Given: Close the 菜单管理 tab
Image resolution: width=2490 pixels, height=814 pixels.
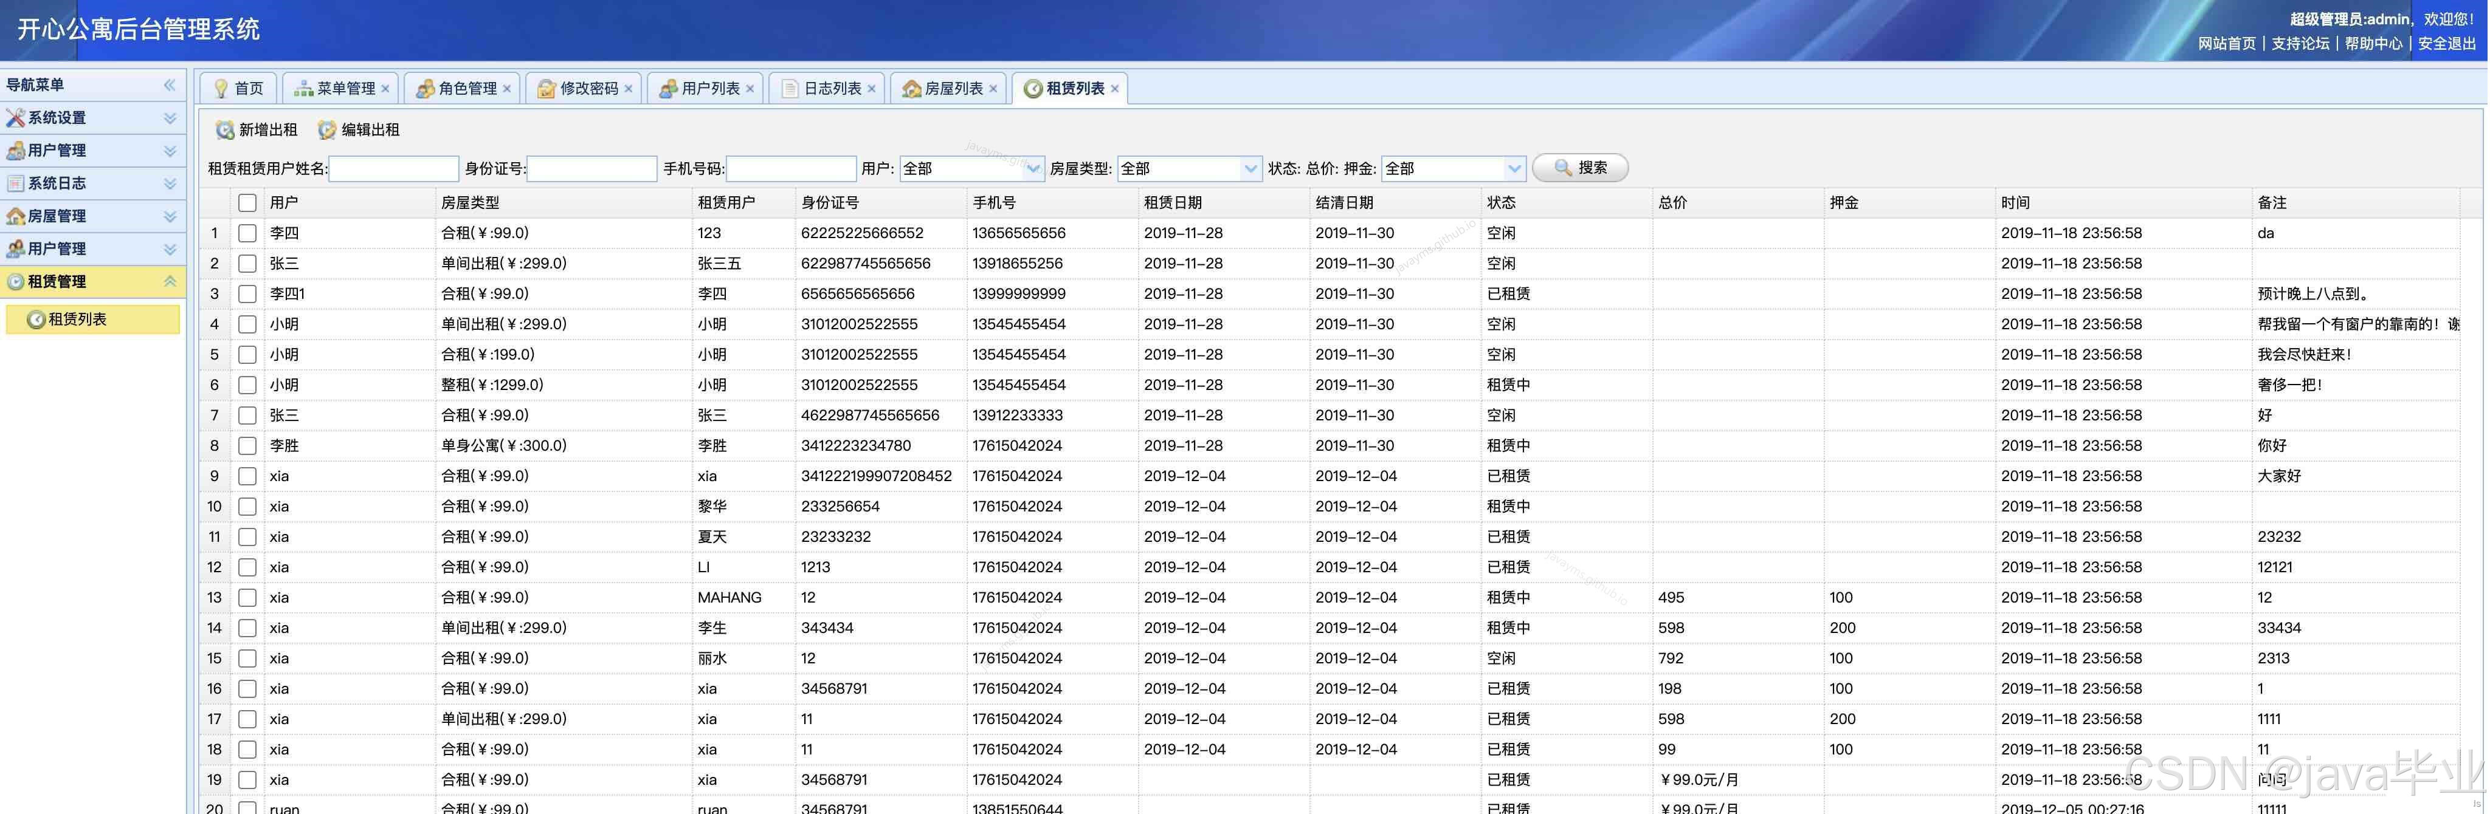Looking at the screenshot, I should click(x=385, y=89).
